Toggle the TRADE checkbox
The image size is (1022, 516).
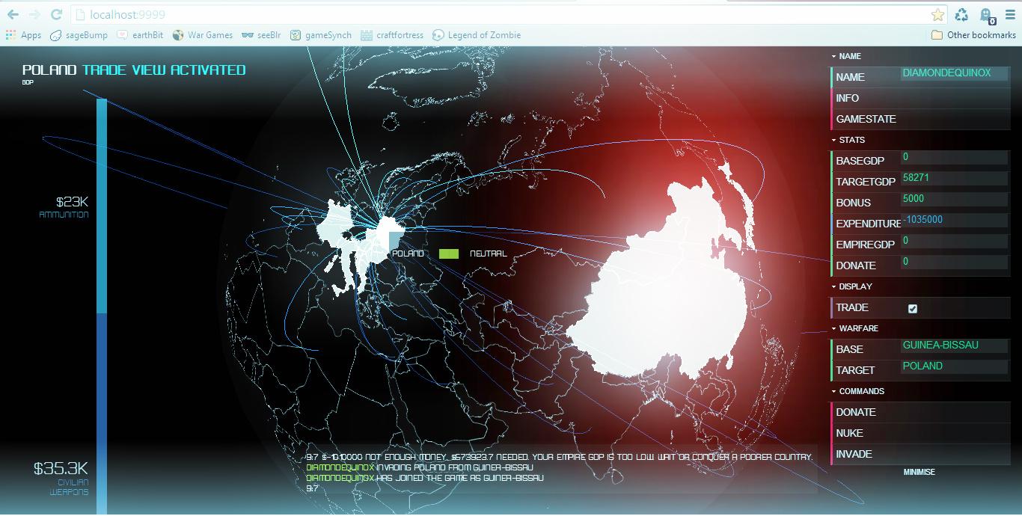point(912,308)
